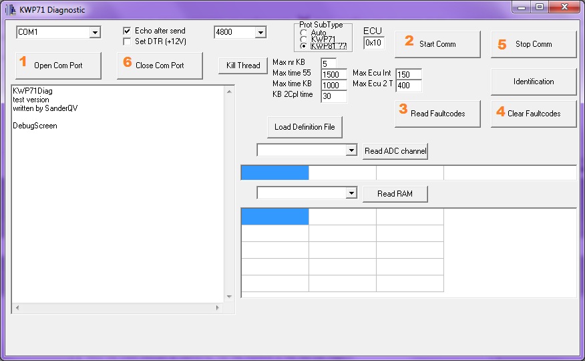Uncheck Echo after send checkbox

pos(127,31)
